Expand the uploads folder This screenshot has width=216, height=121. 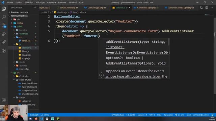[23, 66]
